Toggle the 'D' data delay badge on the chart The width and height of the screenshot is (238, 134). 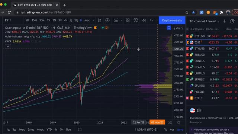[106, 28]
